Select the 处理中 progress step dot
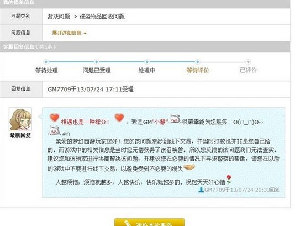This screenshot has height=226, width=300. click(147, 62)
